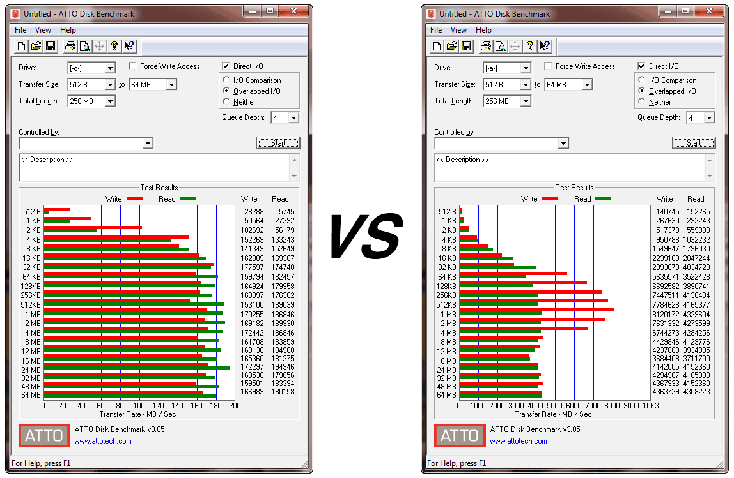
Task: Select Overlapped I/O in left window
Action: click(226, 91)
